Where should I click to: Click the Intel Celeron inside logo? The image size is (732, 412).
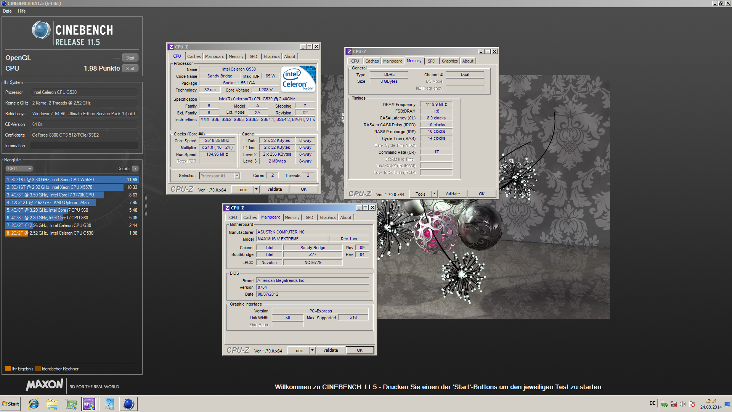click(x=299, y=79)
